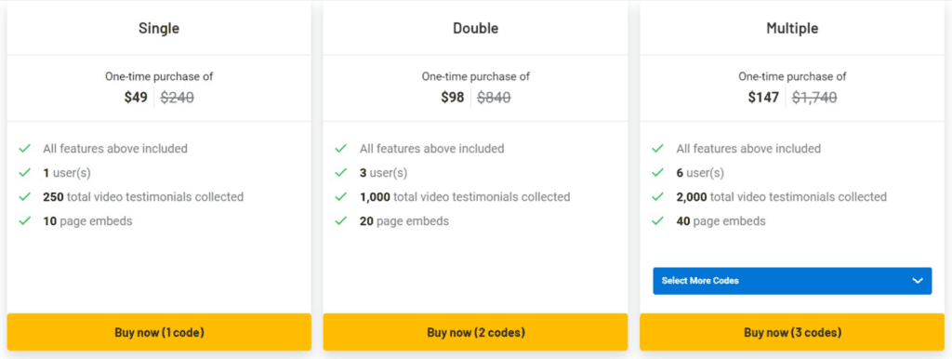Click the checkmark beside 250 total video testimonials
This screenshot has width=952, height=359.
tap(25, 197)
